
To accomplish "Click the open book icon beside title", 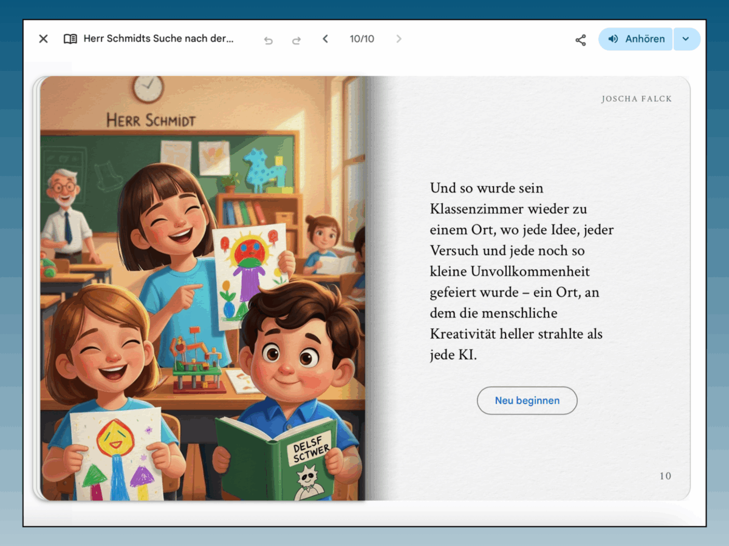I will [70, 39].
